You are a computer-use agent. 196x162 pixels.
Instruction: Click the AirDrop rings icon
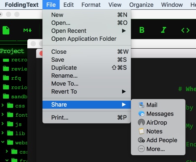(x=141, y=123)
